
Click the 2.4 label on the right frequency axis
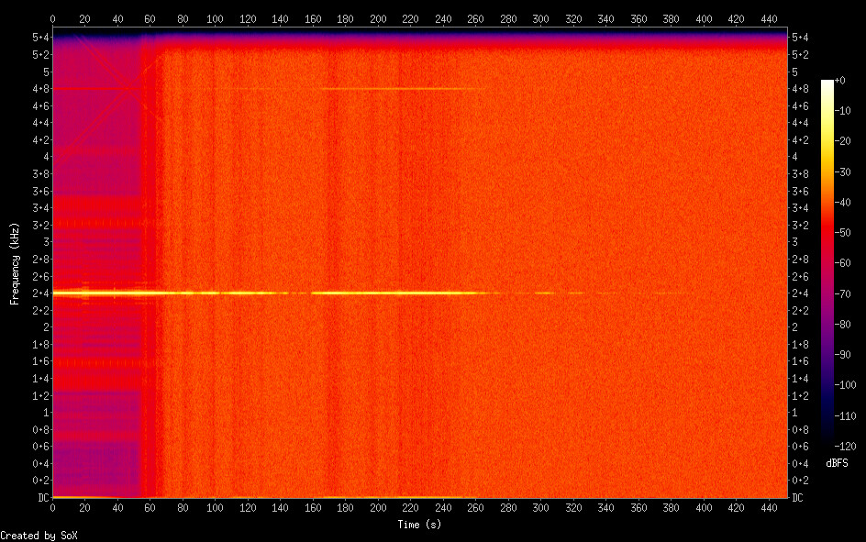(799, 293)
